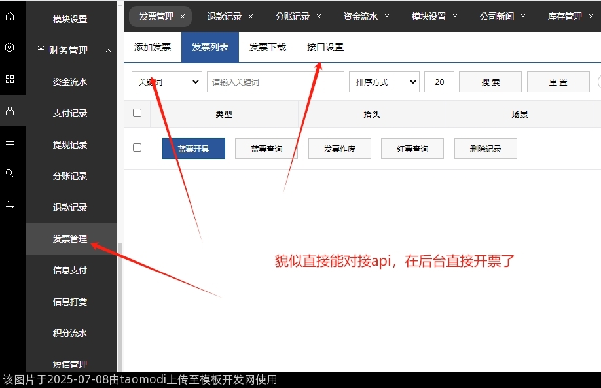The image size is (601, 388).
Task: Switch to the 接口设置 tab
Action: [325, 47]
